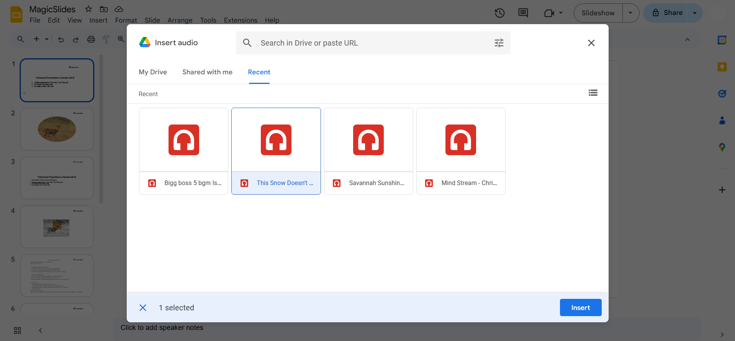This screenshot has height=341, width=735.
Task: Open the comments panel icon
Action: (x=523, y=13)
